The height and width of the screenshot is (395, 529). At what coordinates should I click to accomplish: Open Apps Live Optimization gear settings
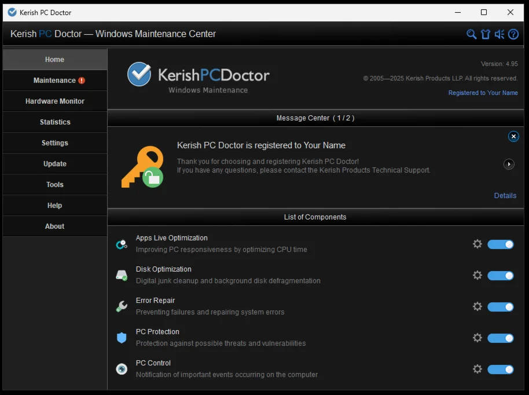[477, 244]
